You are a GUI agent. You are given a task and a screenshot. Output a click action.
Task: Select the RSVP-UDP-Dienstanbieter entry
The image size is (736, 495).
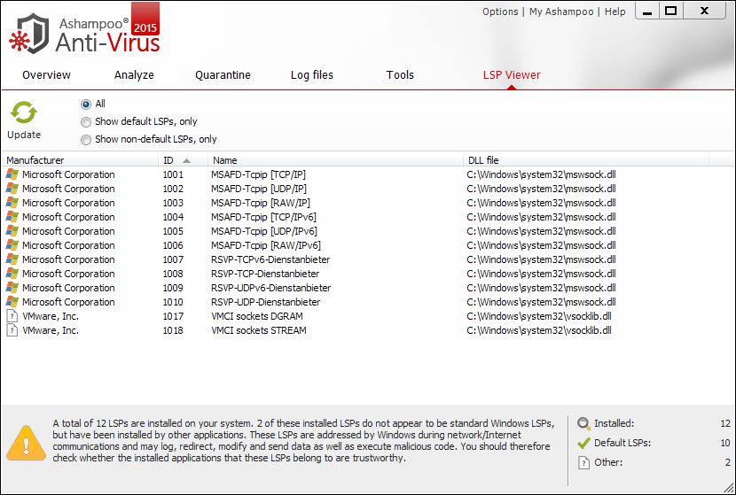pyautogui.click(x=266, y=302)
